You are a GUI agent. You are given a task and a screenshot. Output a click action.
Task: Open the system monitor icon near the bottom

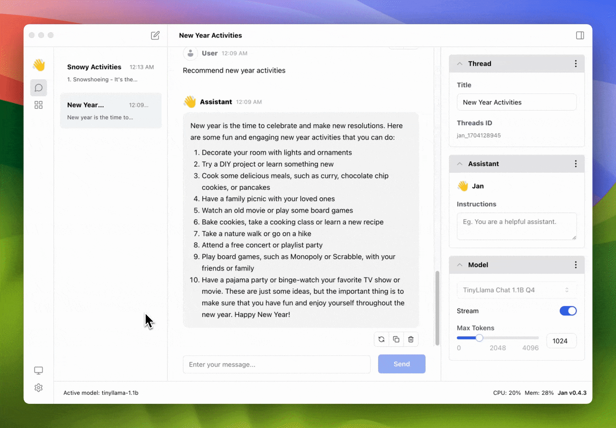click(38, 370)
